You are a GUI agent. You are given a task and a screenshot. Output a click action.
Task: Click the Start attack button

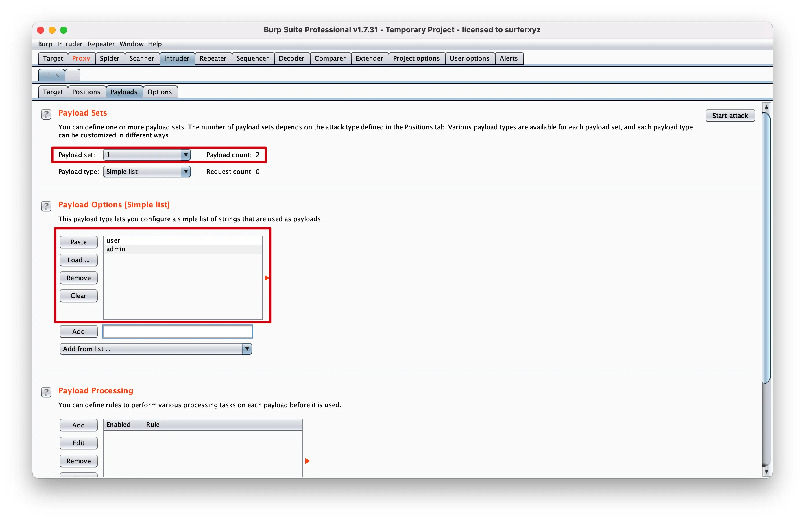pyautogui.click(x=730, y=116)
